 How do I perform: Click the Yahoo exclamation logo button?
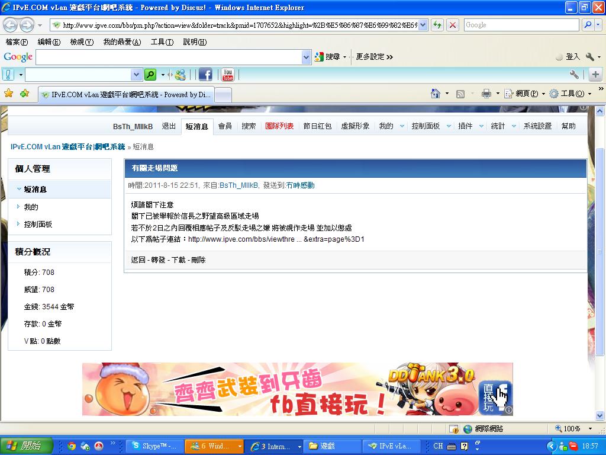[8, 74]
